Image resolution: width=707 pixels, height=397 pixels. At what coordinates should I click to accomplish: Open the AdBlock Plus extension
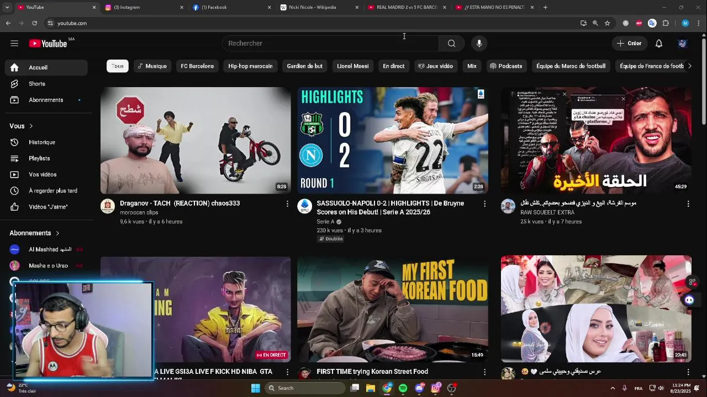639,23
